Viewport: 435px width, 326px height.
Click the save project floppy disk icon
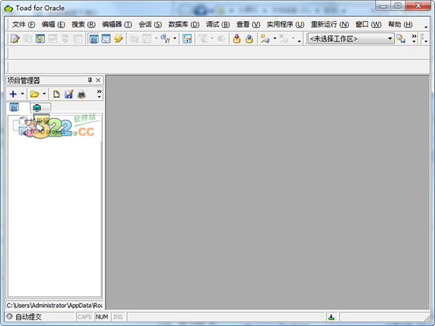click(x=69, y=94)
